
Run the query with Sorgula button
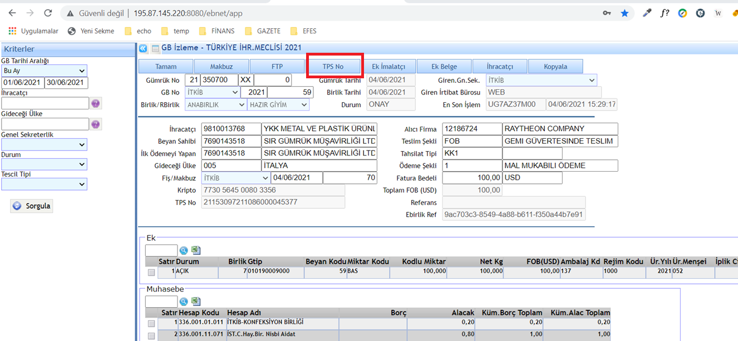point(32,206)
